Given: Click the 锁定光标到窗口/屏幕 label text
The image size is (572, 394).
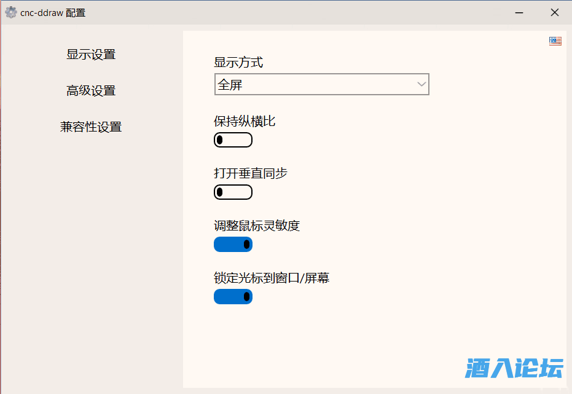Looking at the screenshot, I should tap(272, 278).
